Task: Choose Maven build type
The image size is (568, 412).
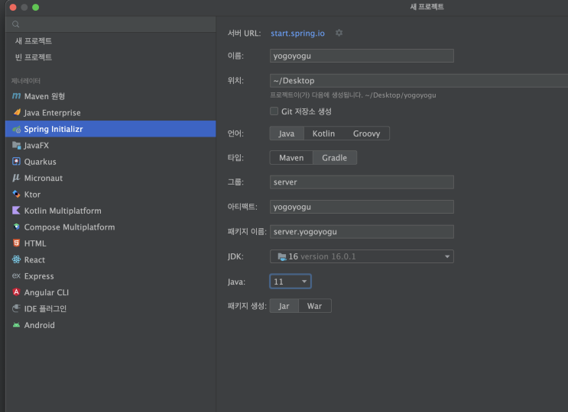Action: click(291, 158)
